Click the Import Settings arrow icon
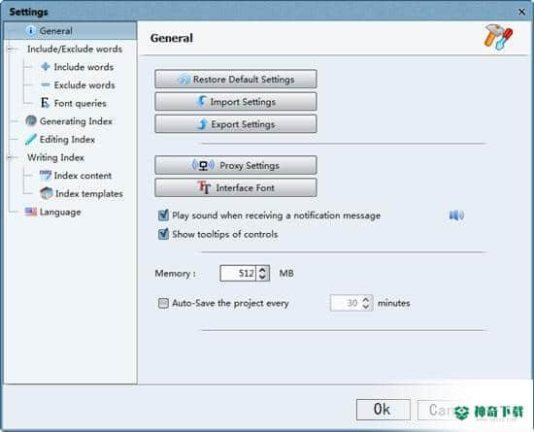The width and height of the screenshot is (534, 432). pos(202,101)
